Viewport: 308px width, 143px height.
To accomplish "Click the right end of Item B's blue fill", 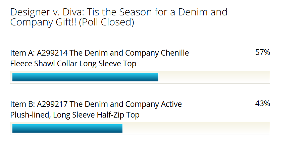I will pos(121,129).
